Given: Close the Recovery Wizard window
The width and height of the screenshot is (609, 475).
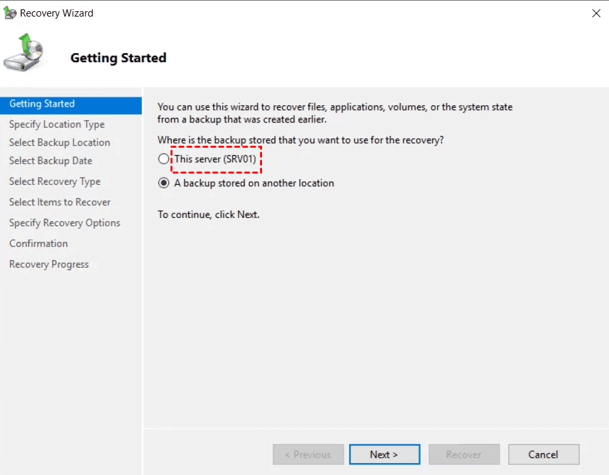Looking at the screenshot, I should pos(596,13).
